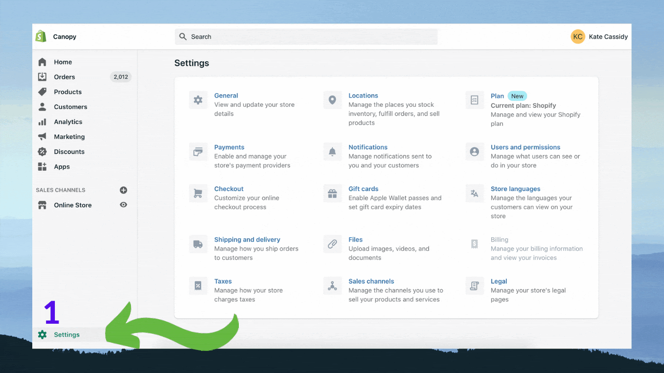
Task: Click the Notifications bell icon tile
Action: click(x=332, y=152)
